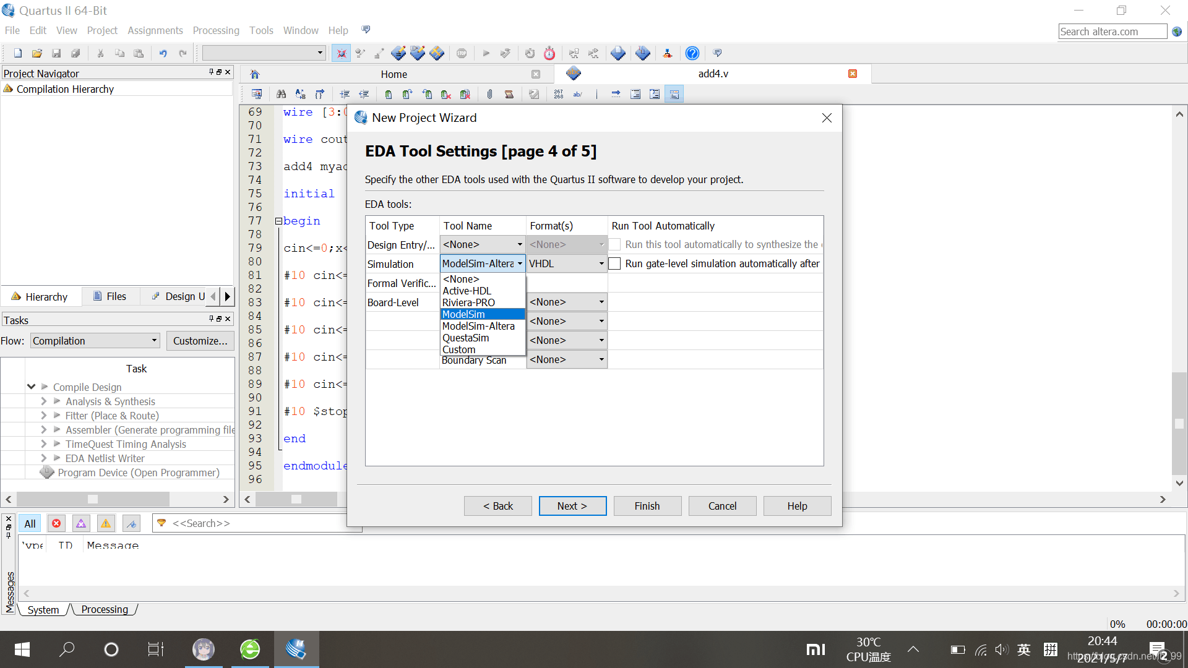Viewport: 1188px width, 668px height.
Task: Click the New File toolbar icon
Action: (x=18, y=53)
